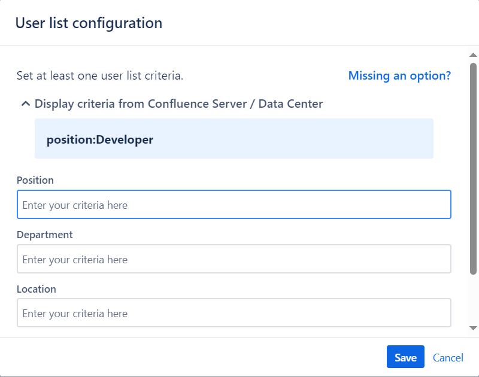Collapse the Display criteria section chevron
479x377 pixels.
pos(25,103)
